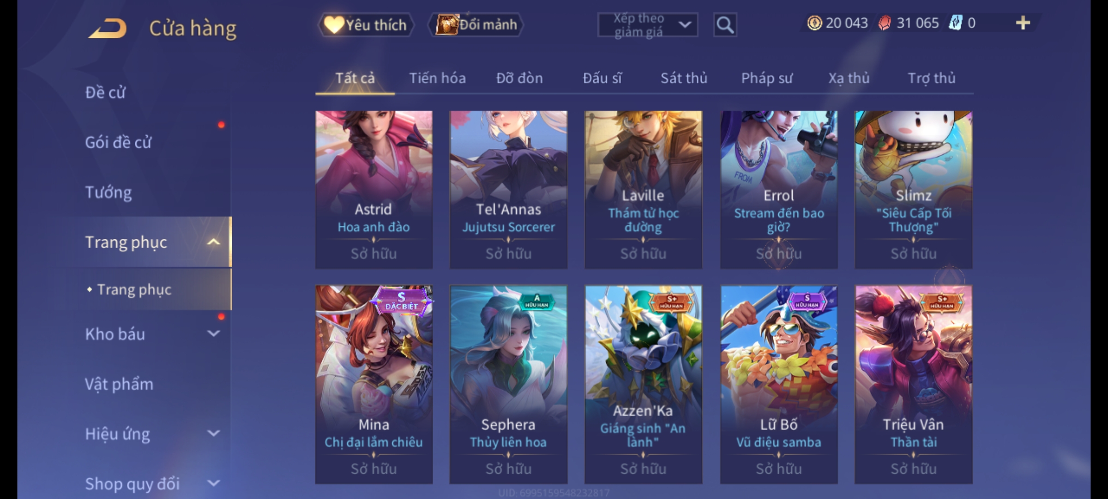Screen dimensions: 1108x499
Task: Open the Xếp theo giảm giá dropdown
Action: pos(647,25)
